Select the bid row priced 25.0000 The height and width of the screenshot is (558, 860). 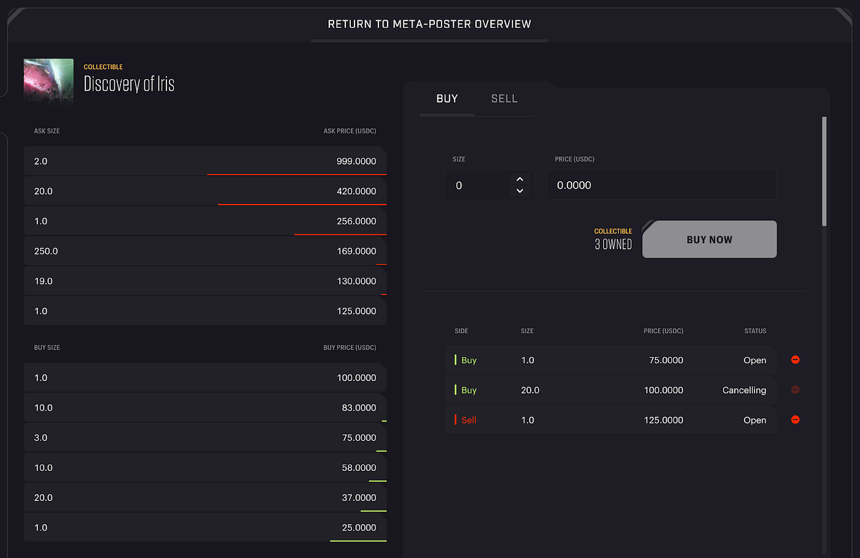pos(205,527)
